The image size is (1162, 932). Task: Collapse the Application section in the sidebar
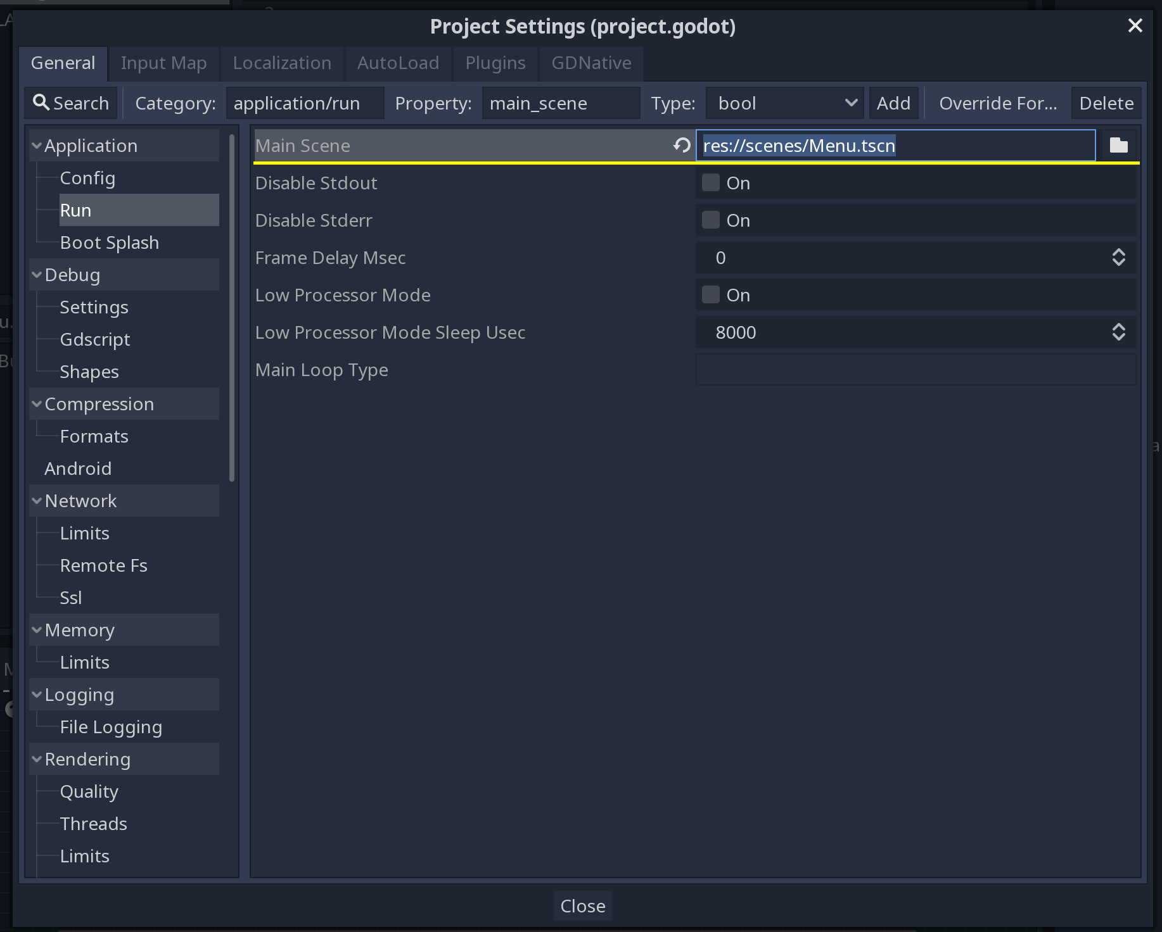click(x=37, y=145)
